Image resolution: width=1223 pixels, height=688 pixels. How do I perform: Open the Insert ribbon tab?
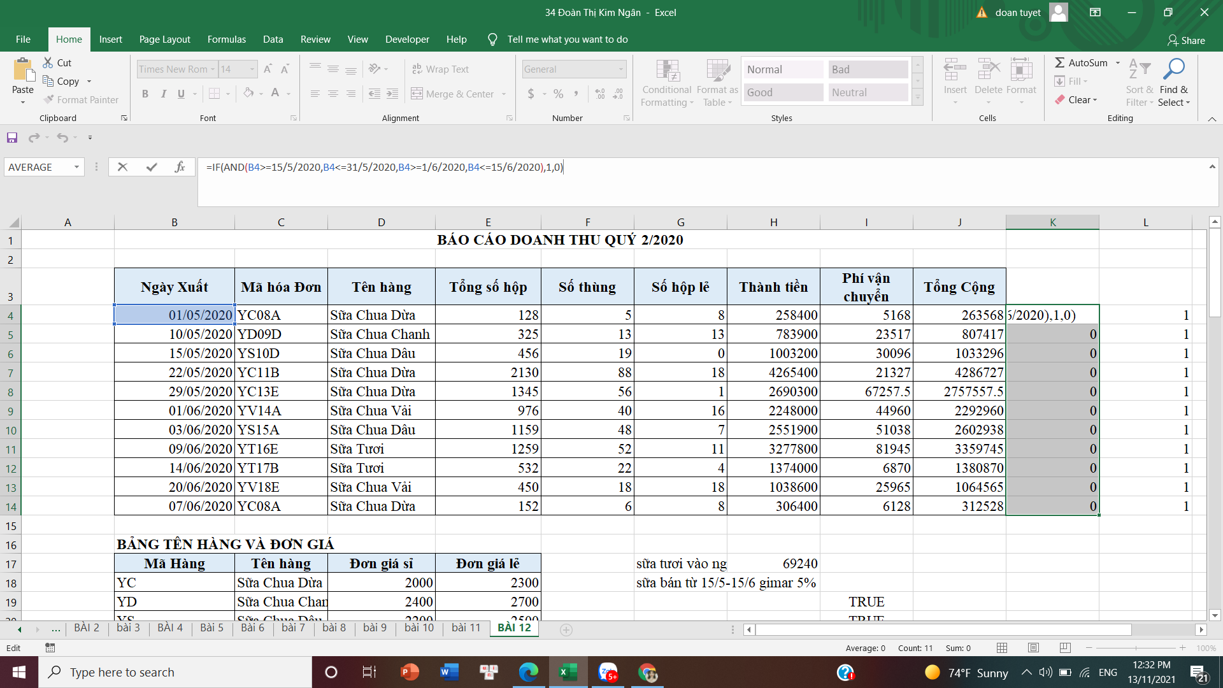point(110,39)
